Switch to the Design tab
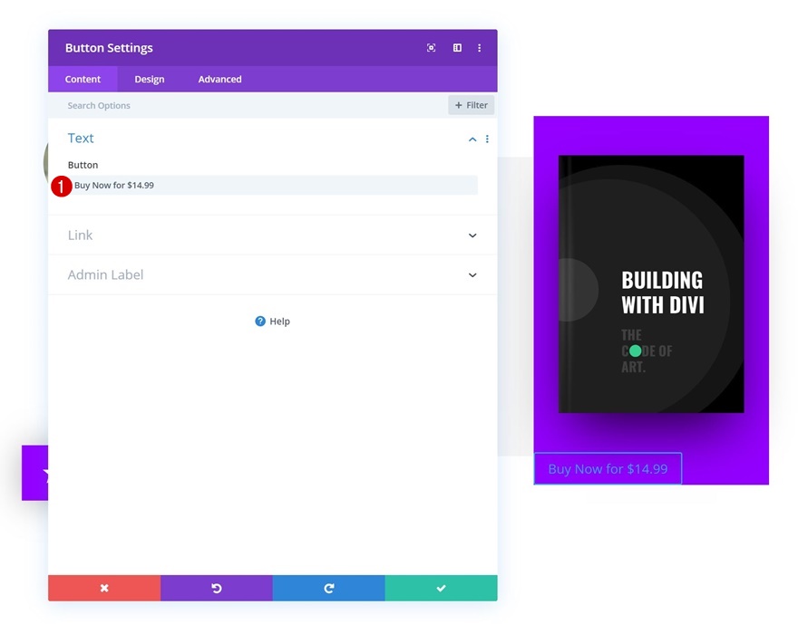Screen dimensions: 798x624 point(149,80)
